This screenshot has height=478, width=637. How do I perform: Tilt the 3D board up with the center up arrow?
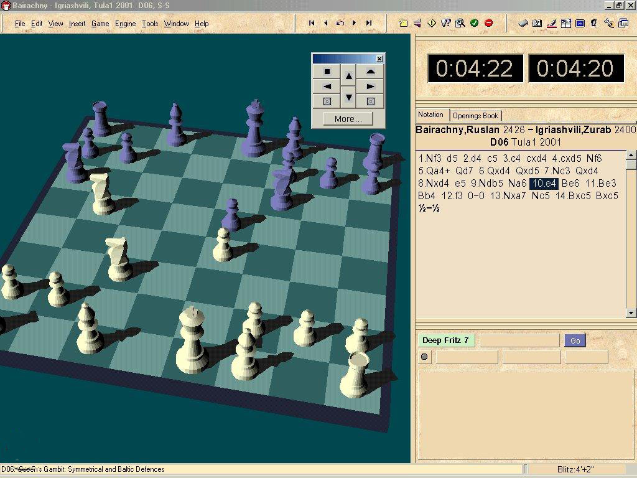click(x=348, y=76)
